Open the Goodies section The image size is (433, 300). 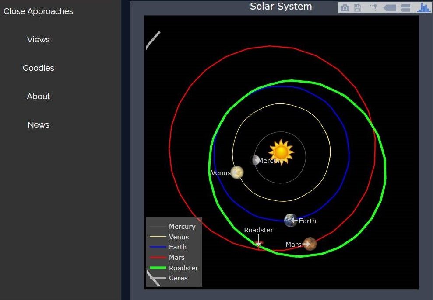(x=38, y=68)
